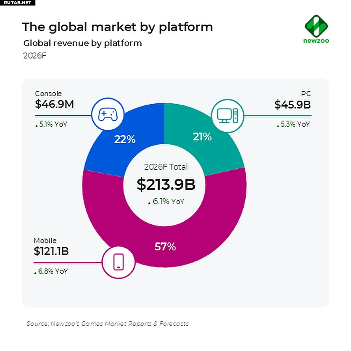Screen dimensions: 351x351
Task: Click the Console $46.9M value
Action: coord(54,104)
